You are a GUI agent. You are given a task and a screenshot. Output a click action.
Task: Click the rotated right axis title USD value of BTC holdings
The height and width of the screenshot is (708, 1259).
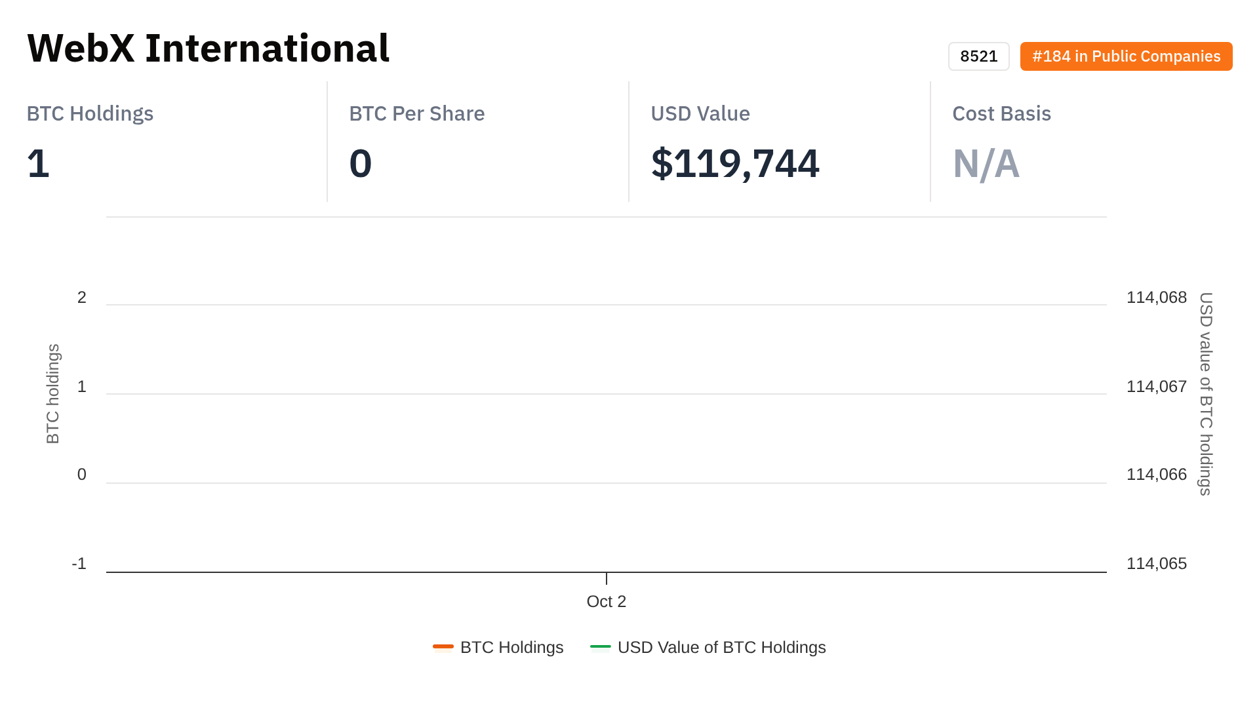[x=1205, y=393]
